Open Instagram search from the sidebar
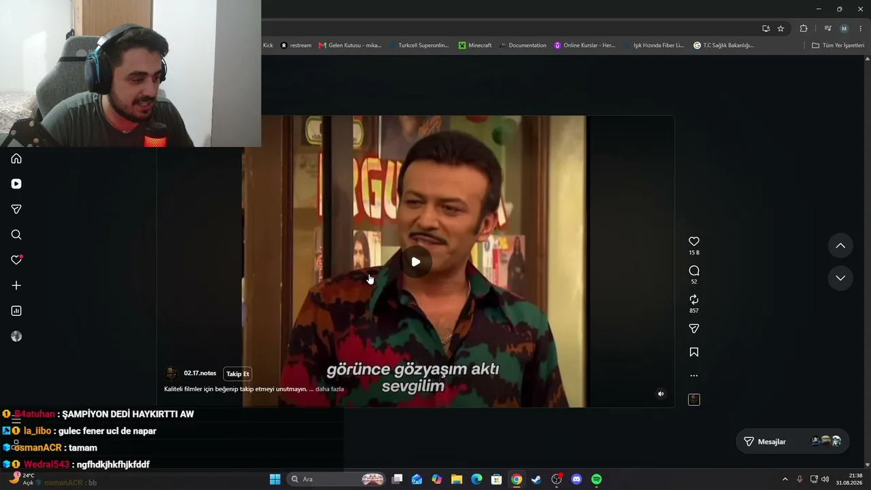Screen dimensions: 871x490 pos(16,235)
